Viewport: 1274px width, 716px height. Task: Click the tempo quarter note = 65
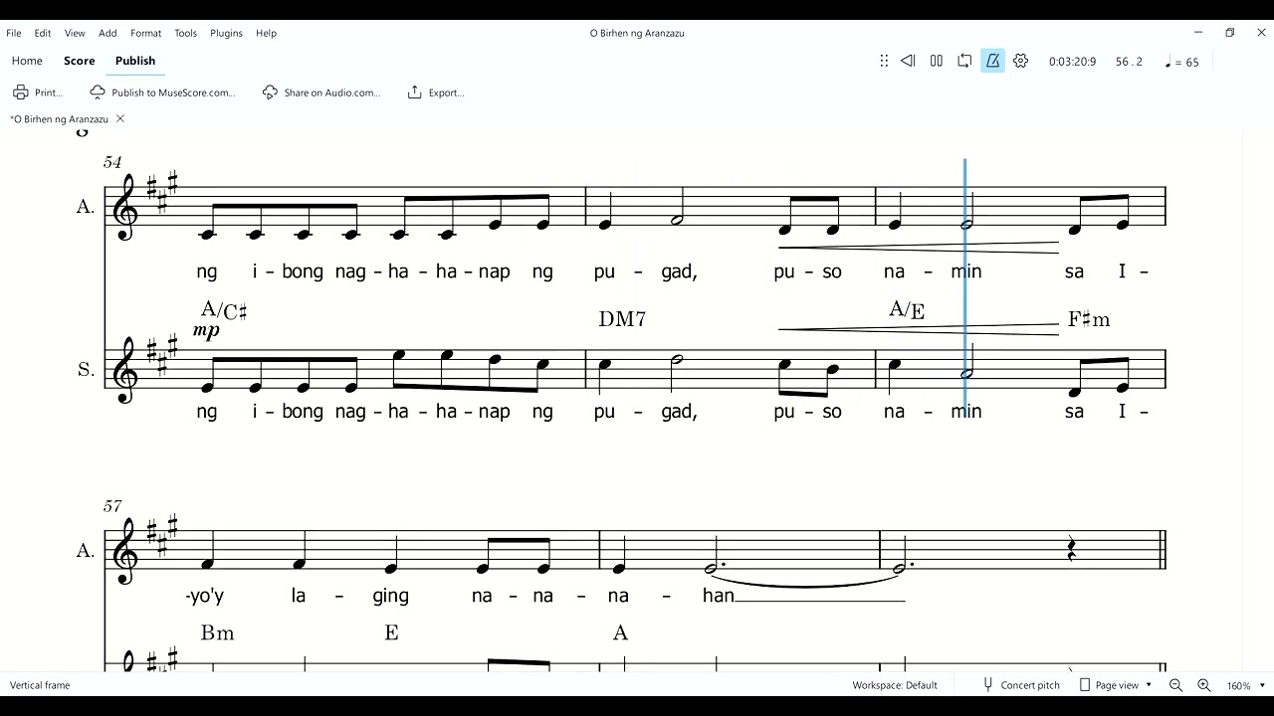tap(1181, 62)
